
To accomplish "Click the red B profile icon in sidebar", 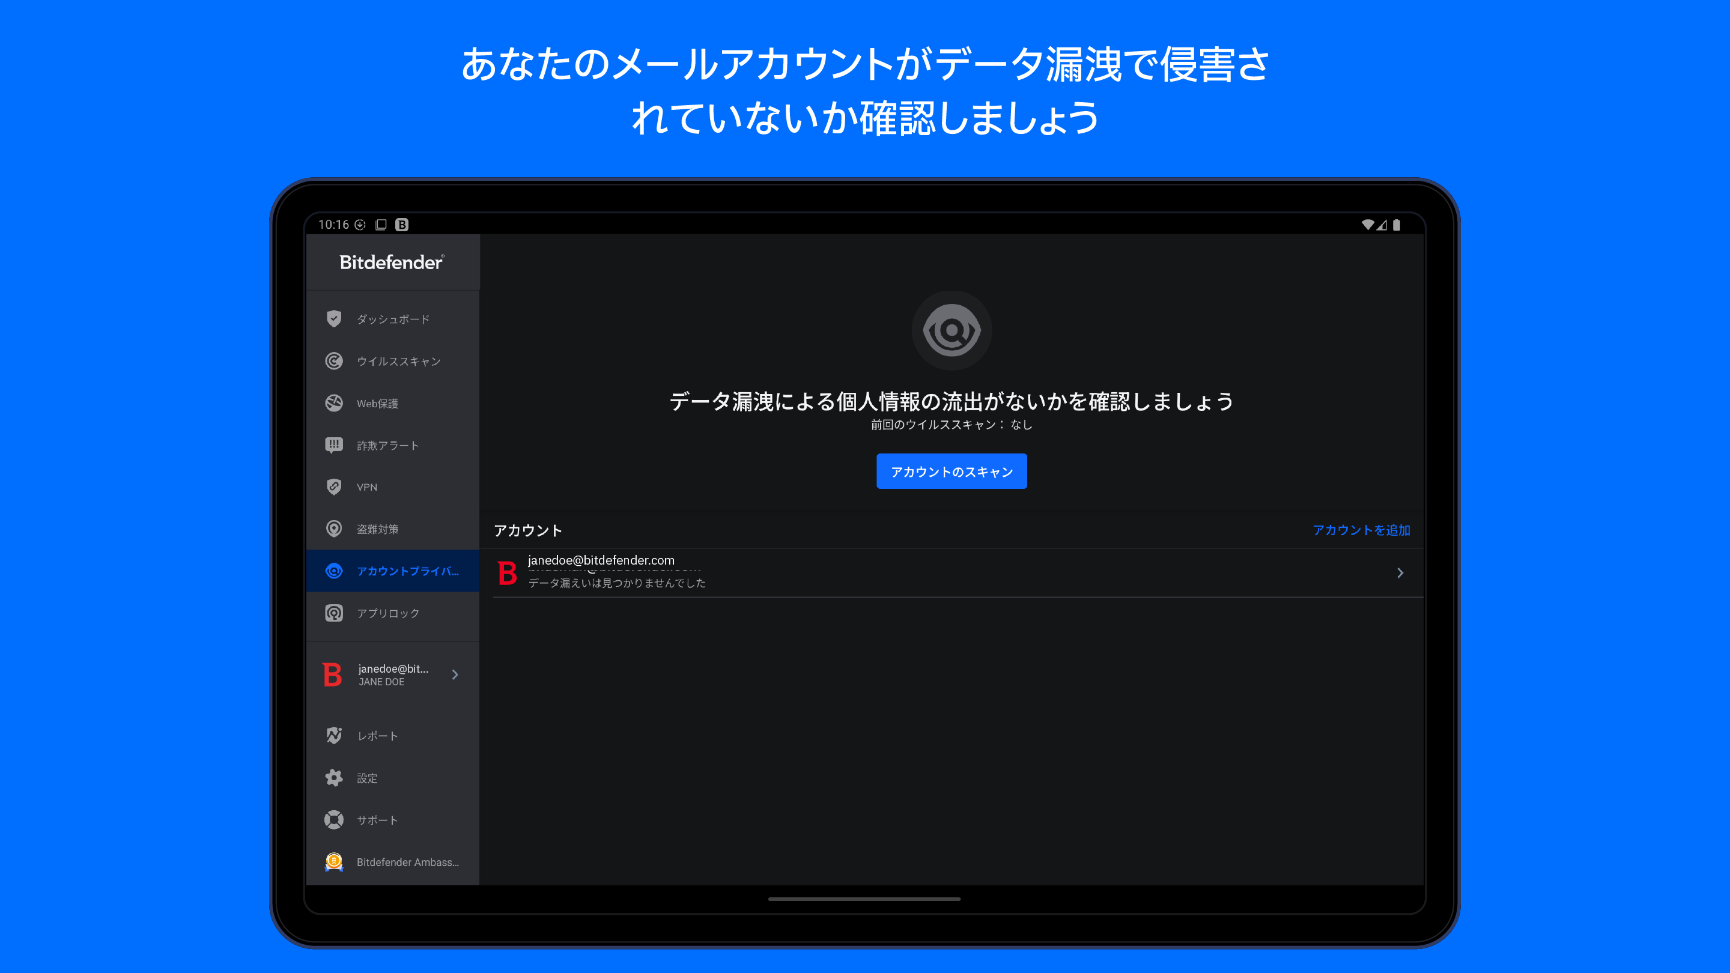I will (x=332, y=675).
